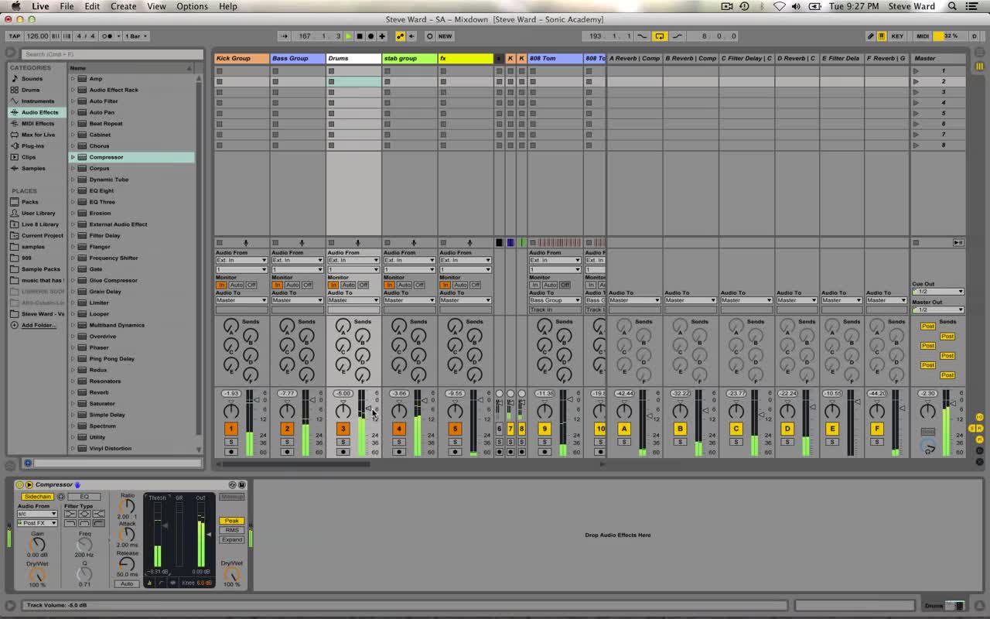Expand the Auto Filter device folder
The width and height of the screenshot is (990, 619).
(73, 101)
